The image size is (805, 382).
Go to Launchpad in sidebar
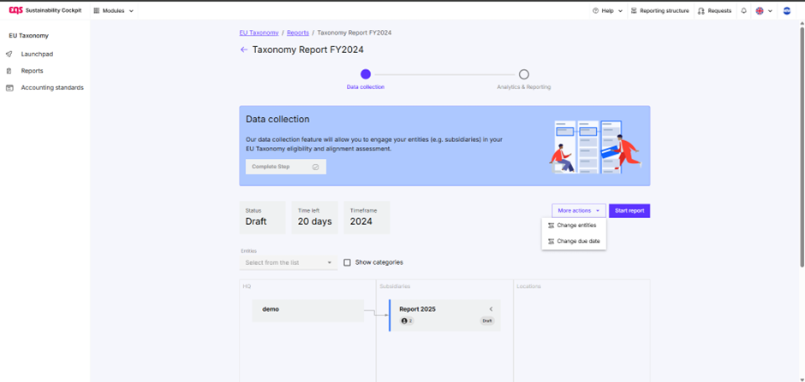tap(37, 54)
